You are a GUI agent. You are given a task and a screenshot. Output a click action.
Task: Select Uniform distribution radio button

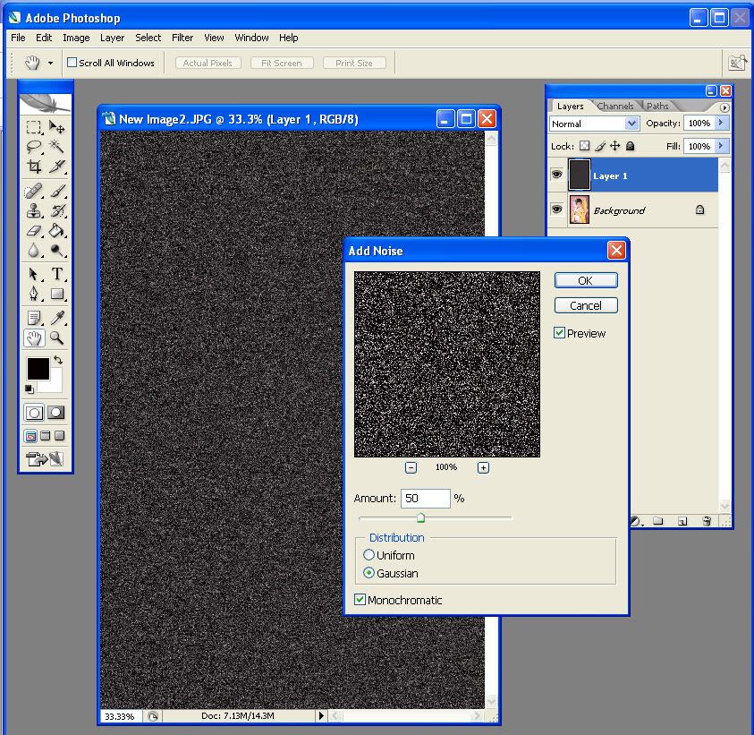(369, 555)
